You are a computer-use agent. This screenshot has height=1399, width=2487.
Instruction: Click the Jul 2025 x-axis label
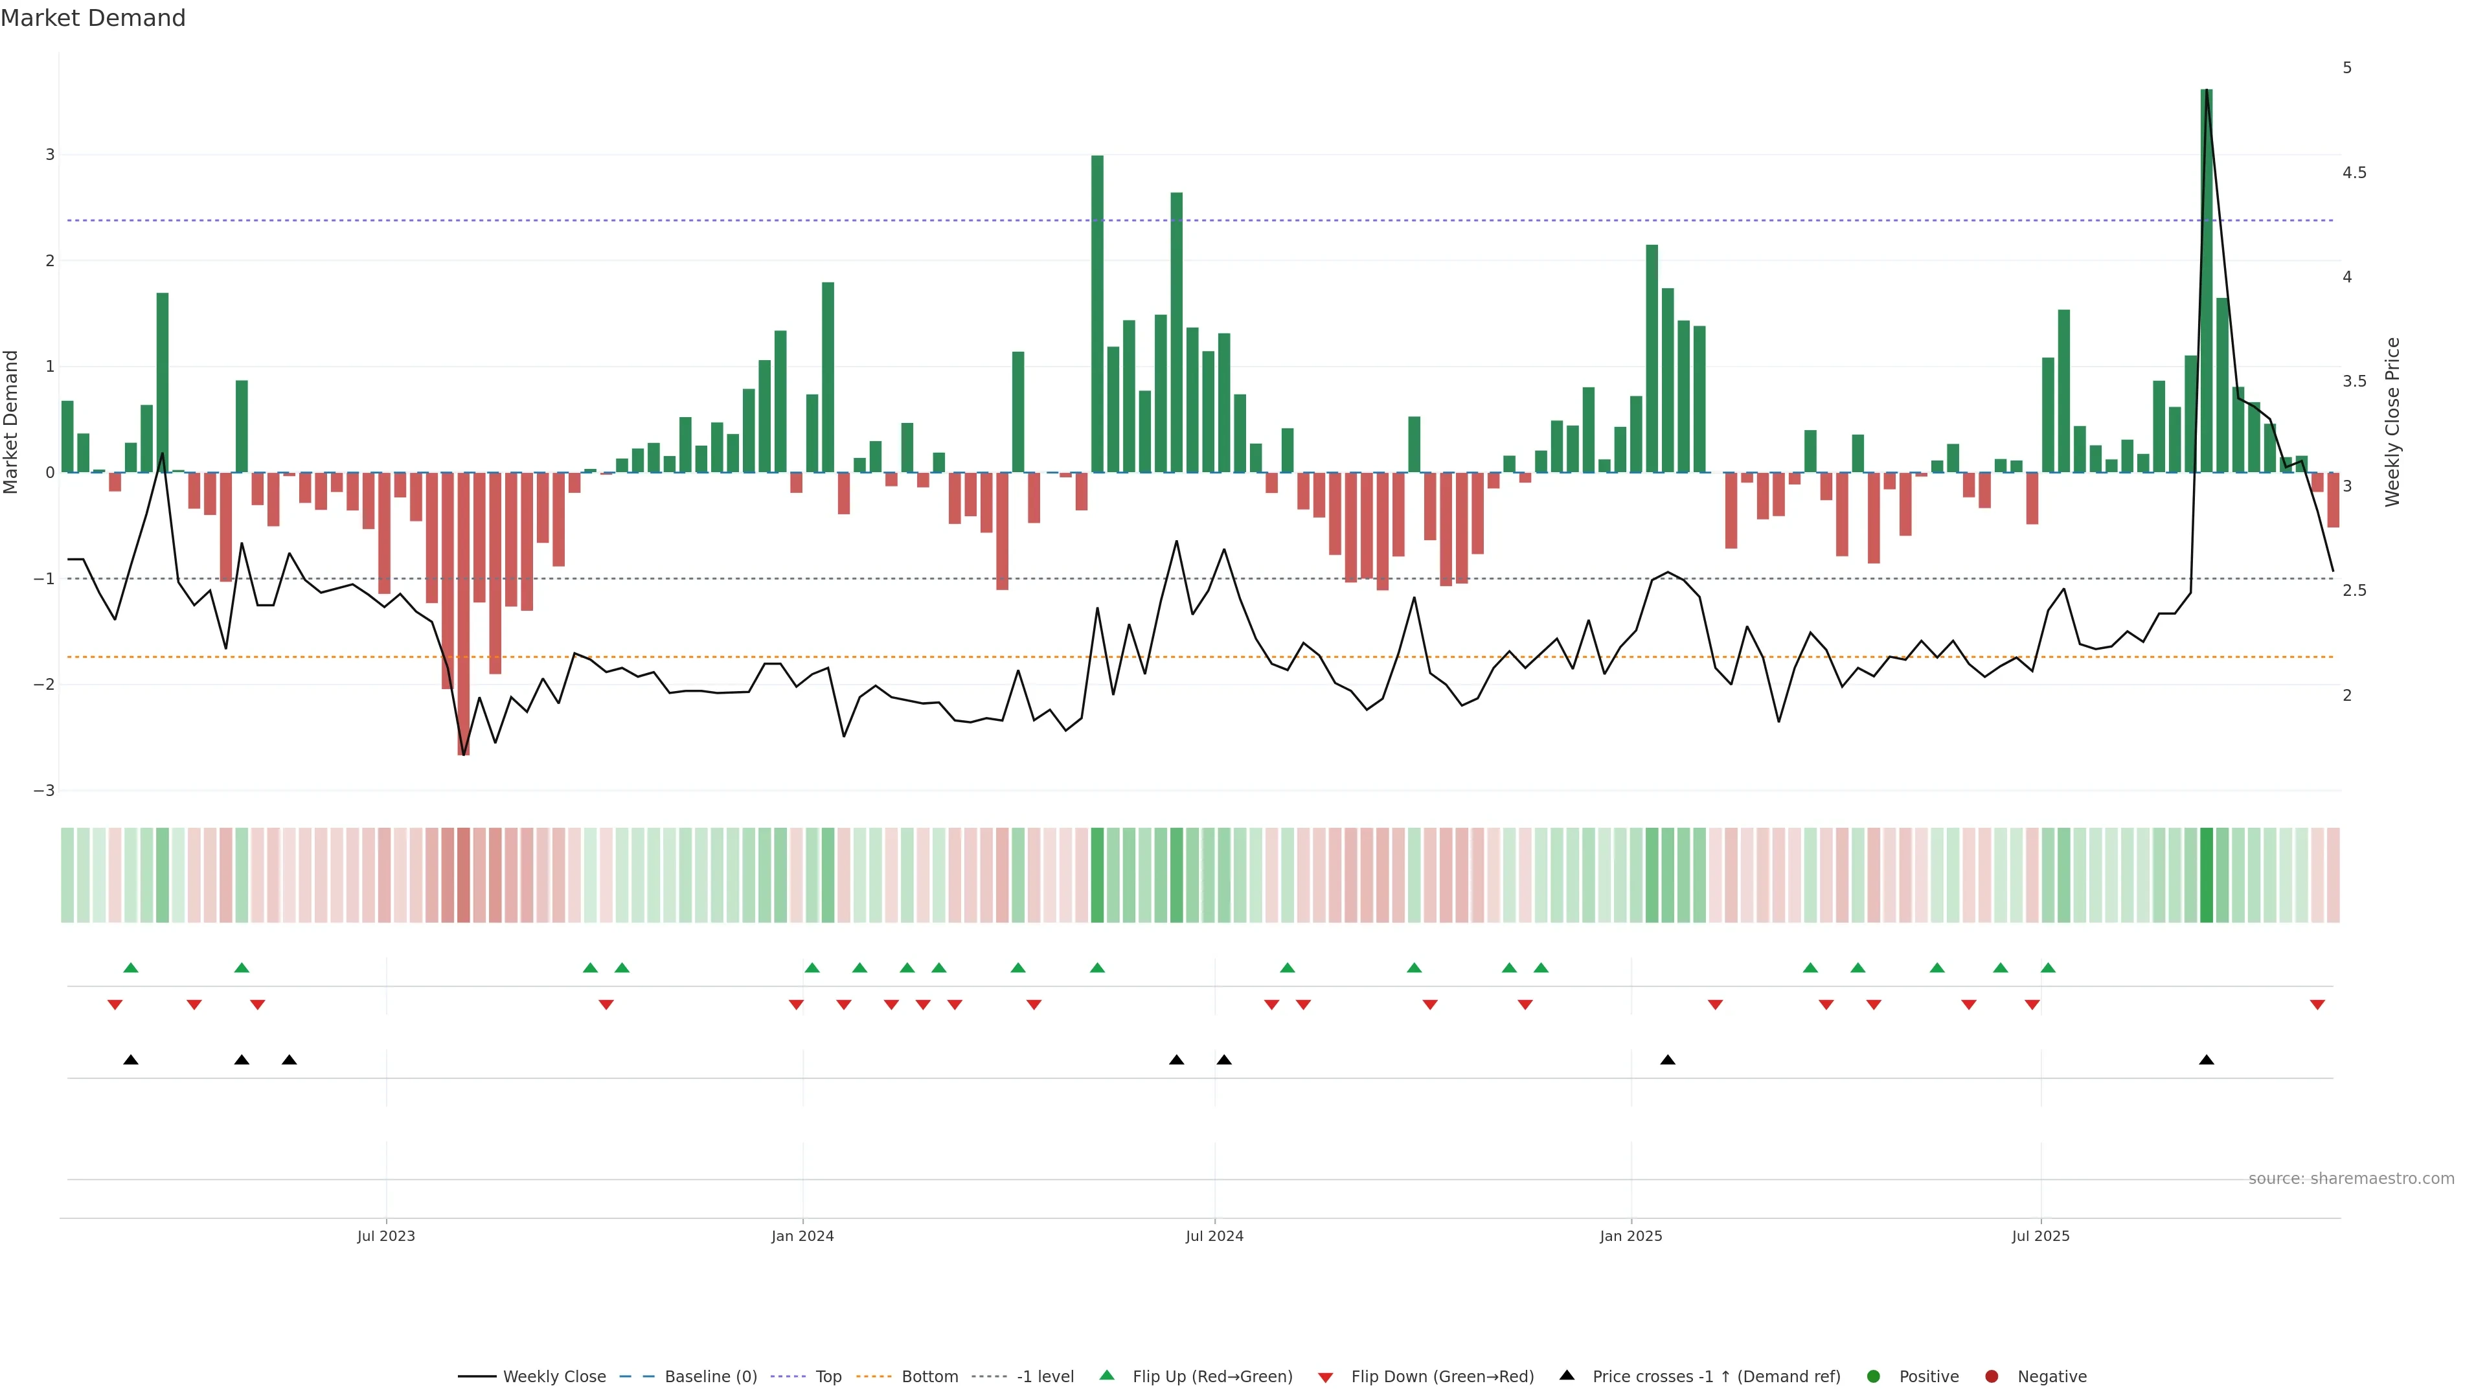(x=2041, y=1236)
